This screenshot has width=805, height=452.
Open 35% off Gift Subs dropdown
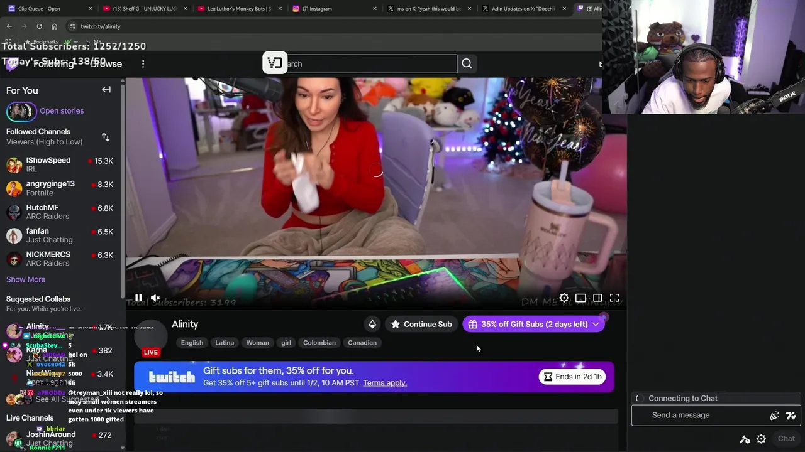tap(533, 324)
